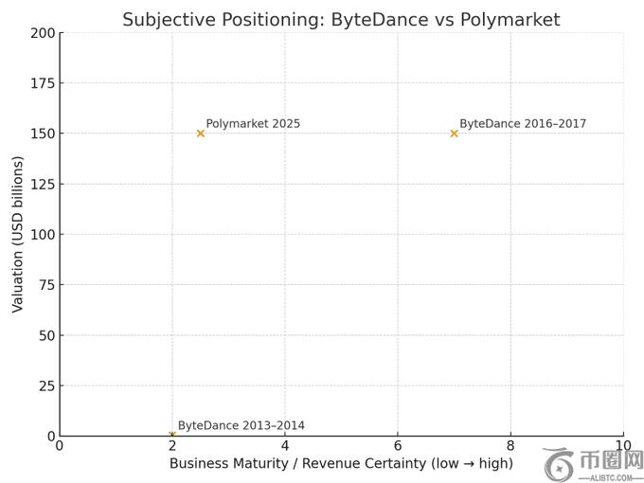
Task: Click the 25 tick label on the y-axis
Action: click(46, 385)
